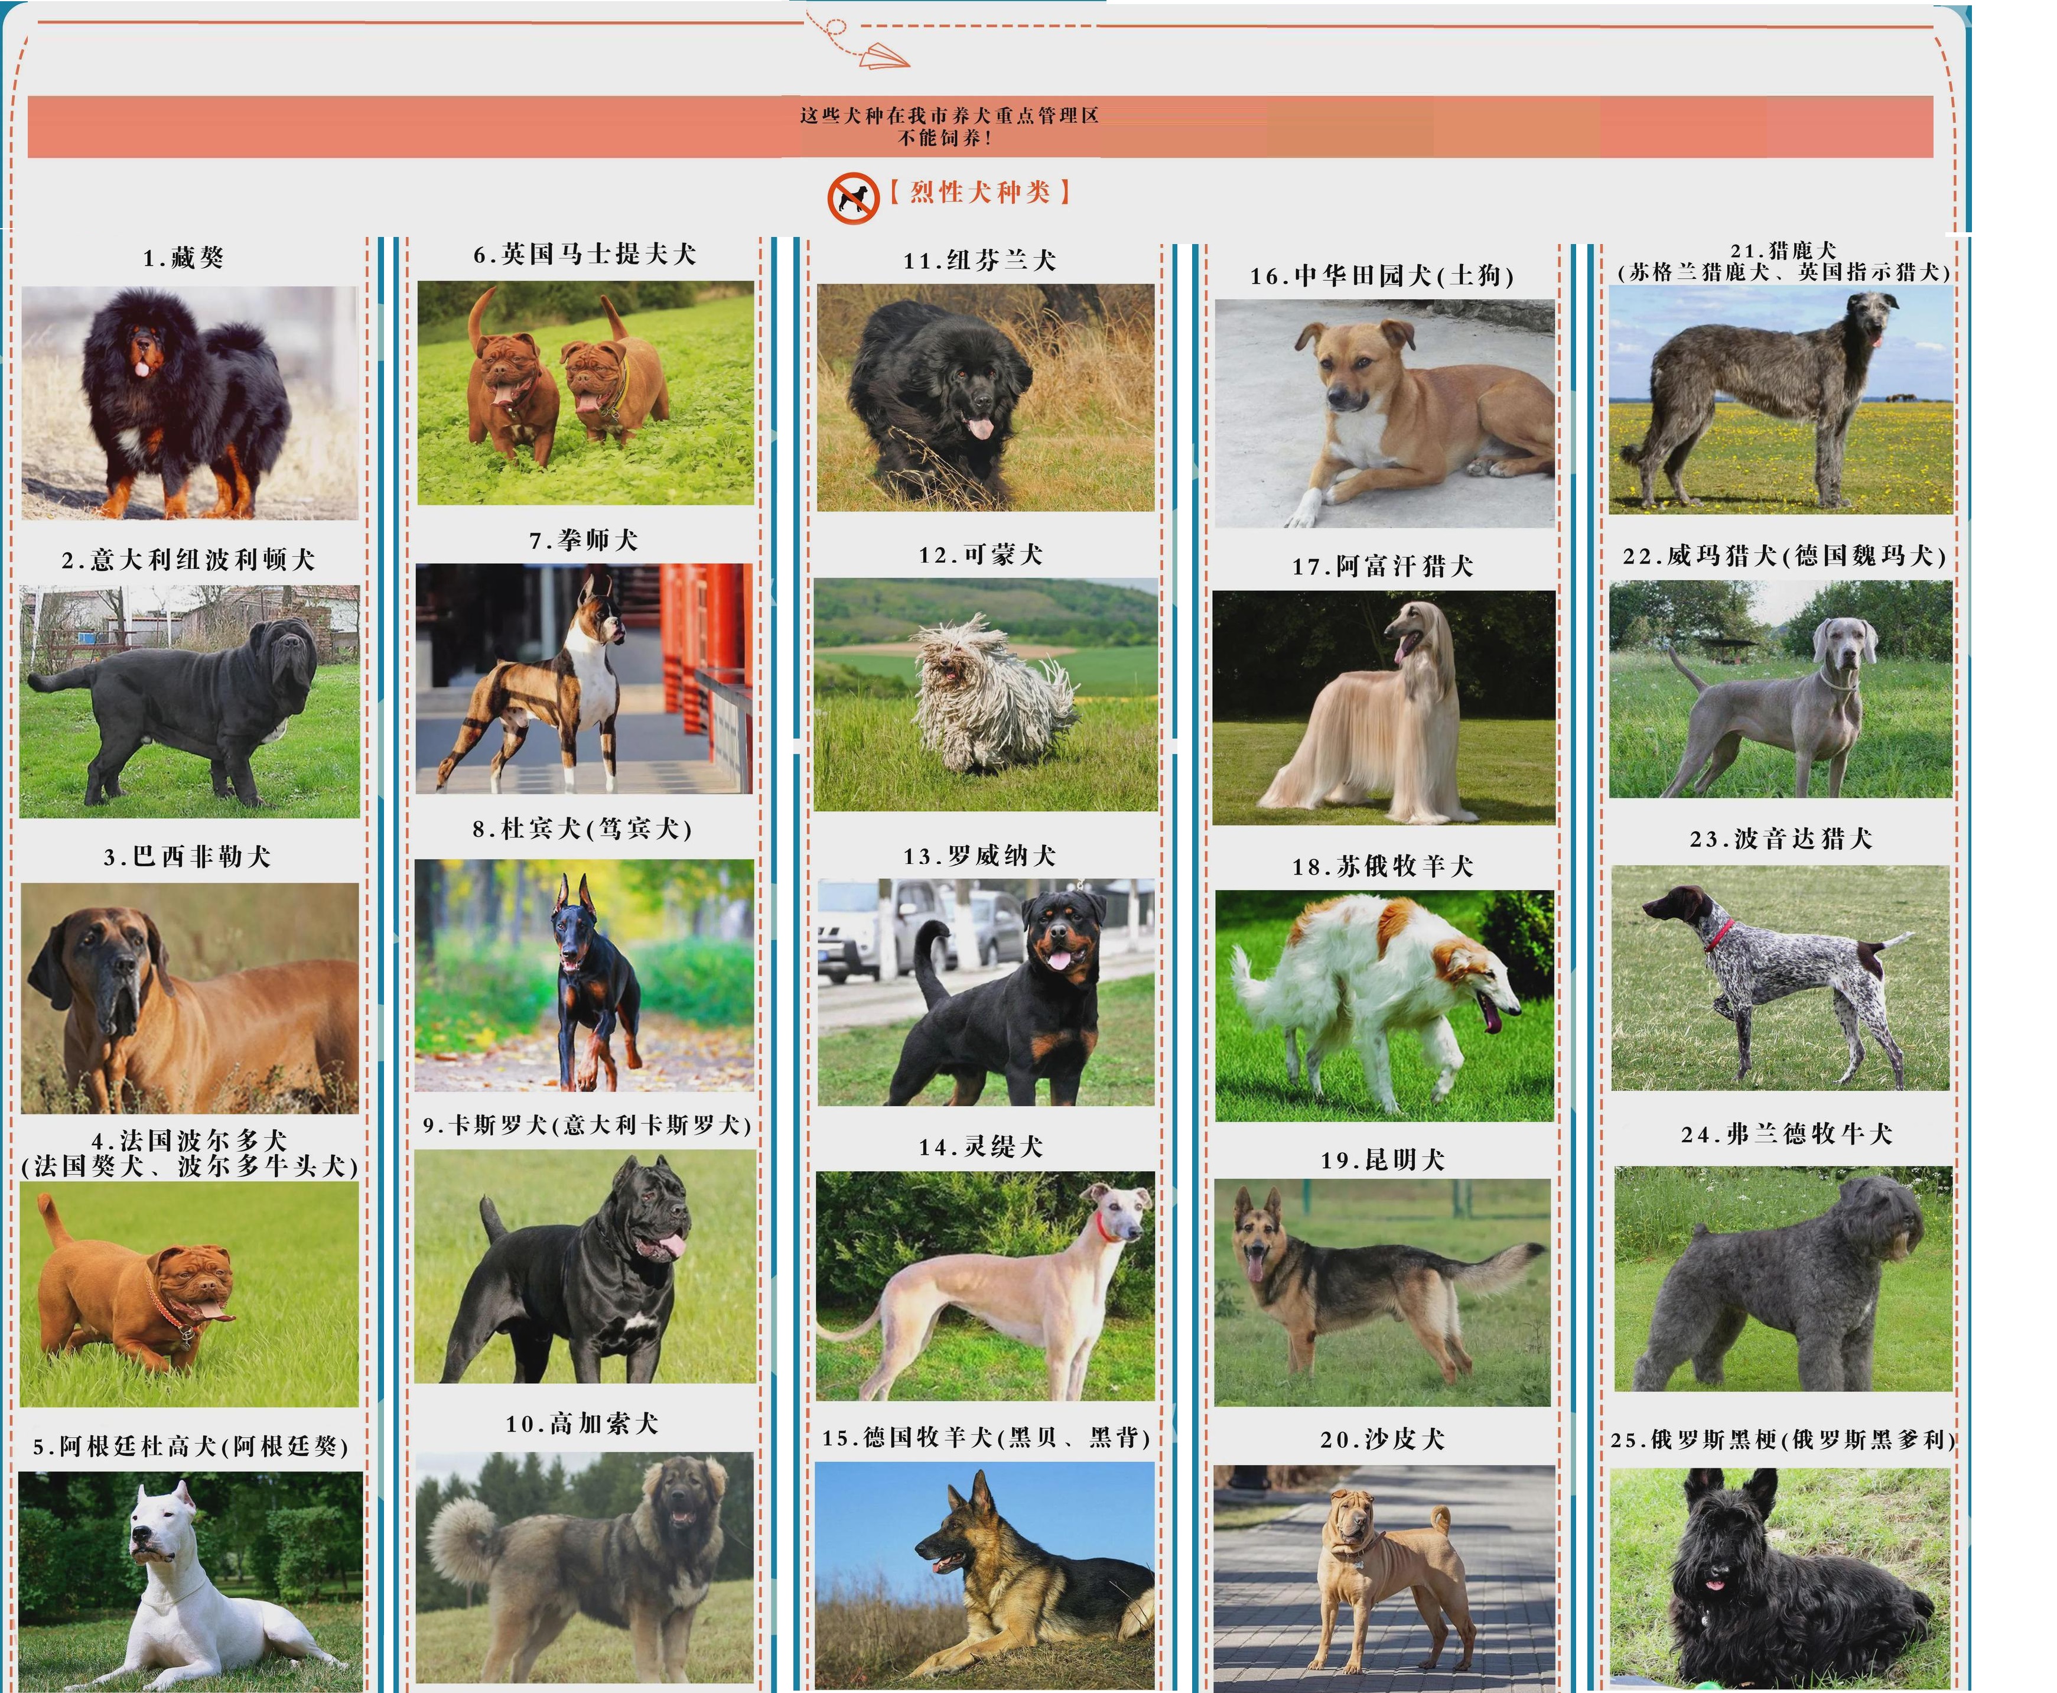Click the no-dogs prohibition icon
The width and height of the screenshot is (2057, 1693).
pyautogui.click(x=853, y=198)
